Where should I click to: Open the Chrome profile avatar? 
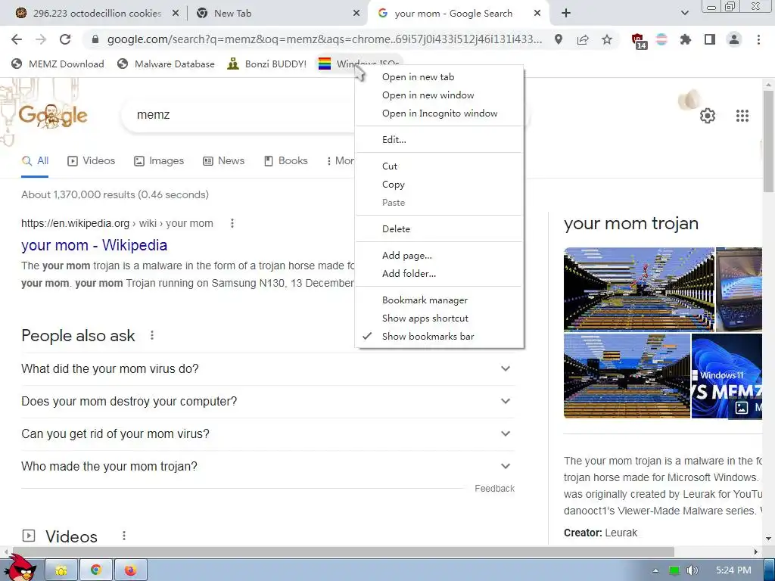[734, 39]
